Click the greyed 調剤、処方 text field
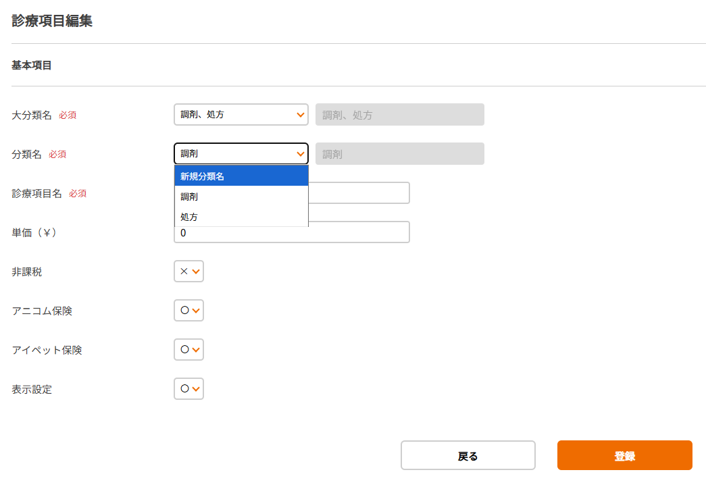This screenshot has height=489, width=706. [399, 115]
